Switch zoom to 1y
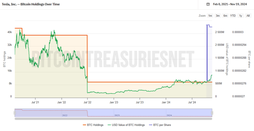 (x=240, y=16)
